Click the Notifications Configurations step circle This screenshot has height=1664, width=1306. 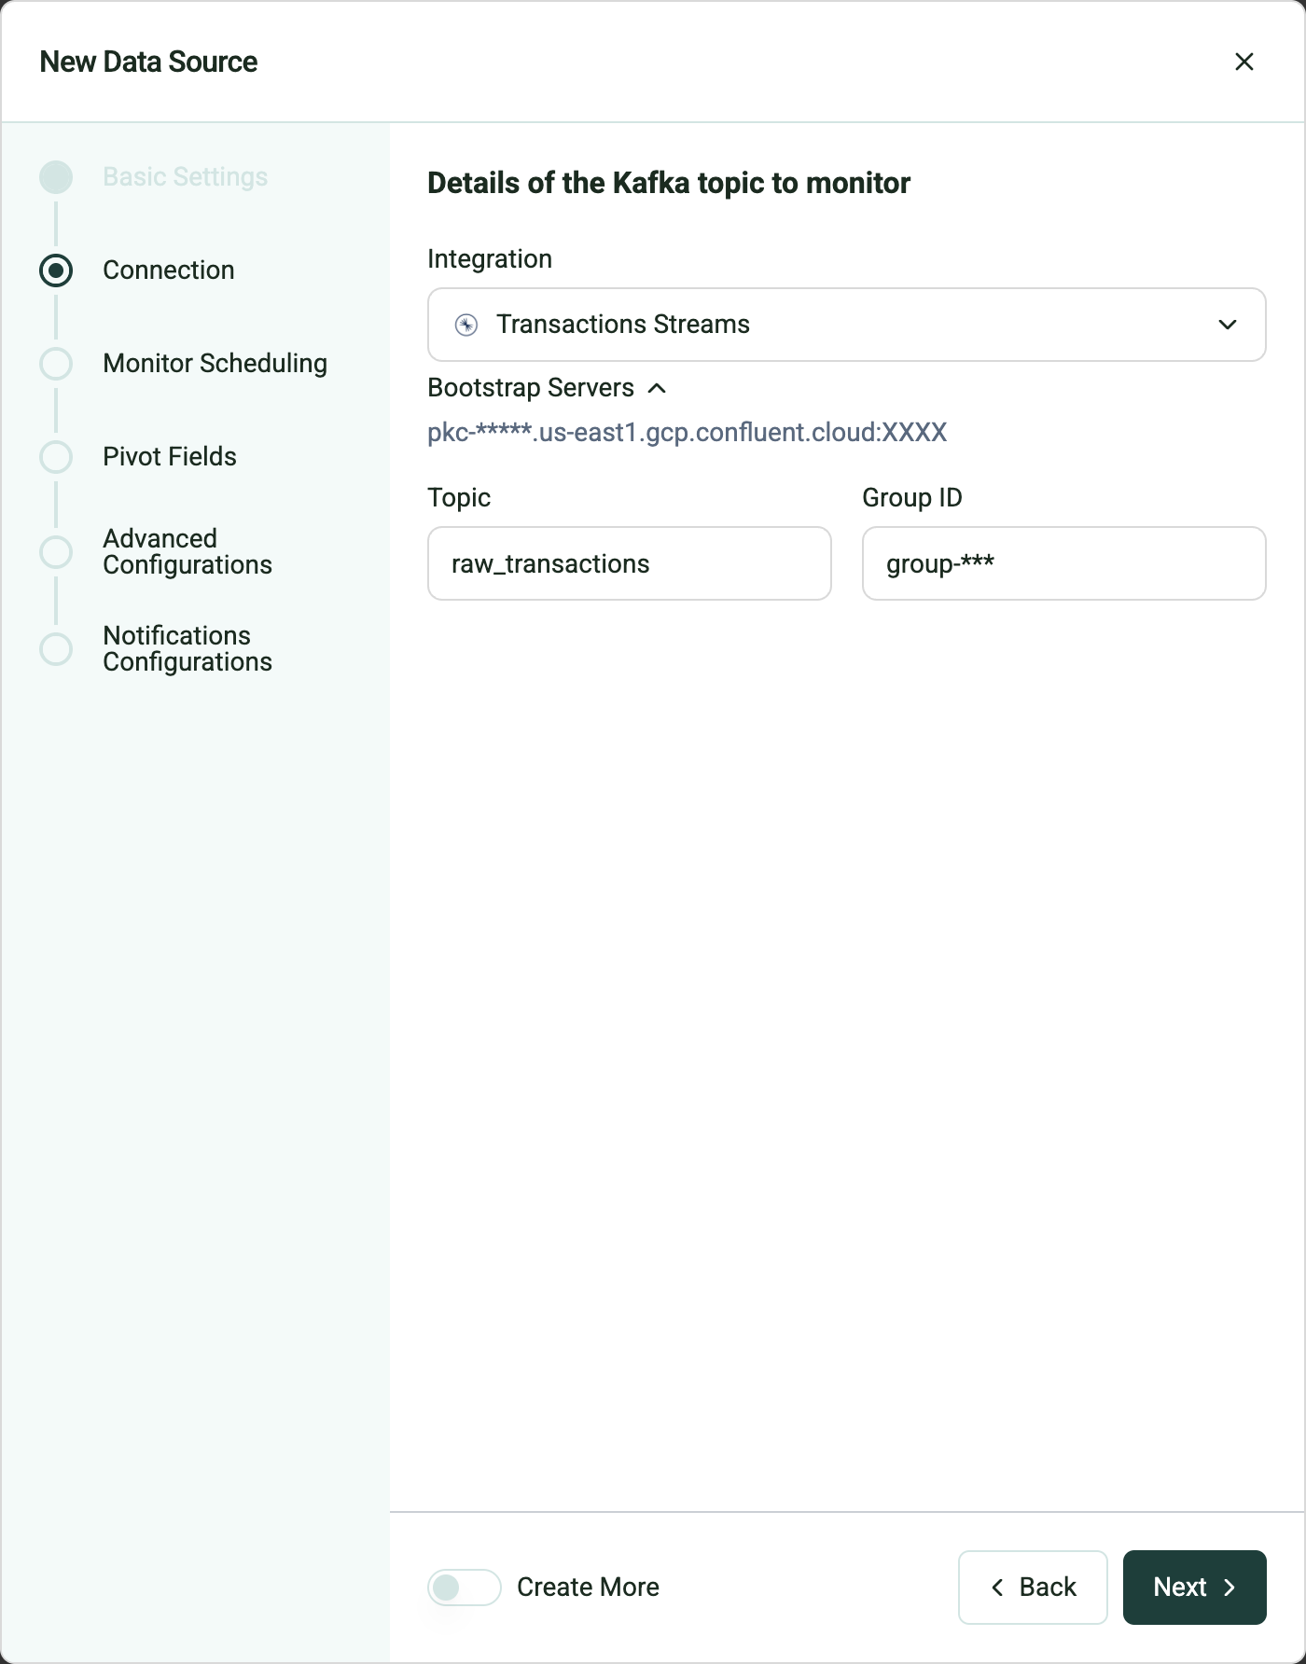pyautogui.click(x=56, y=649)
